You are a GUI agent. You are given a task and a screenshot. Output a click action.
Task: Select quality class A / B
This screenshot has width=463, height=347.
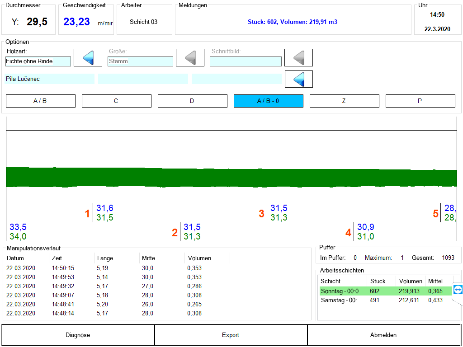click(40, 101)
